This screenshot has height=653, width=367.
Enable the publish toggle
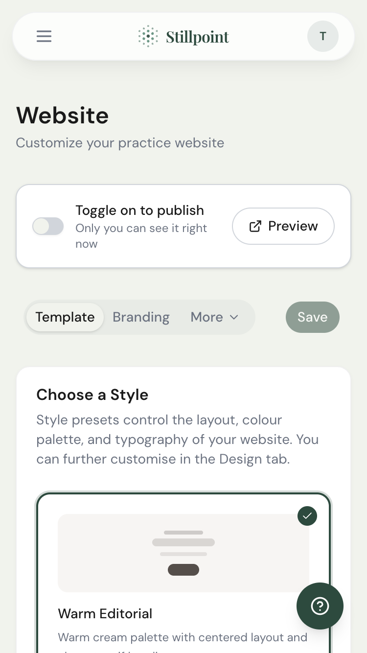pyautogui.click(x=48, y=226)
